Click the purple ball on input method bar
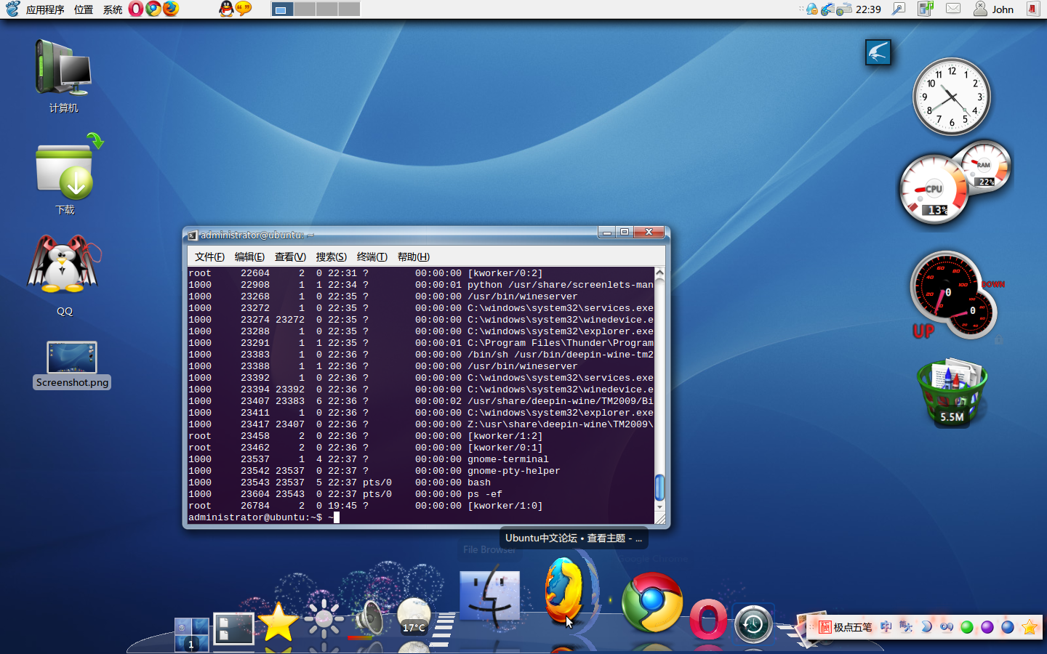The height and width of the screenshot is (654, 1047). (x=987, y=627)
